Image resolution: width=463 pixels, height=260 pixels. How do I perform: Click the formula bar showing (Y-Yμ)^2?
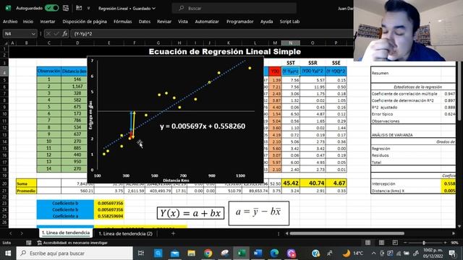[x=212, y=34]
